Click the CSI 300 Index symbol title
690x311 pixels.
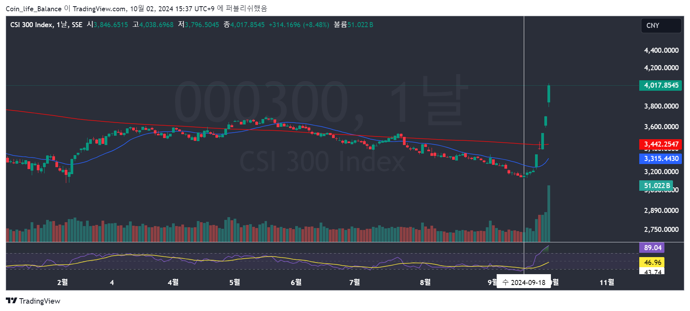point(31,25)
